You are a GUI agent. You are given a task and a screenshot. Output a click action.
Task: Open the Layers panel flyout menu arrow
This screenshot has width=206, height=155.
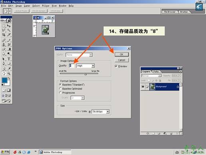(x=180, y=71)
